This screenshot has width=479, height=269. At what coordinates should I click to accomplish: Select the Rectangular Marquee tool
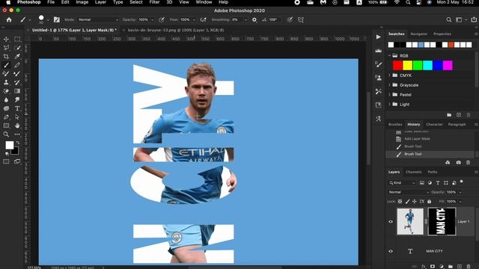click(x=17, y=39)
